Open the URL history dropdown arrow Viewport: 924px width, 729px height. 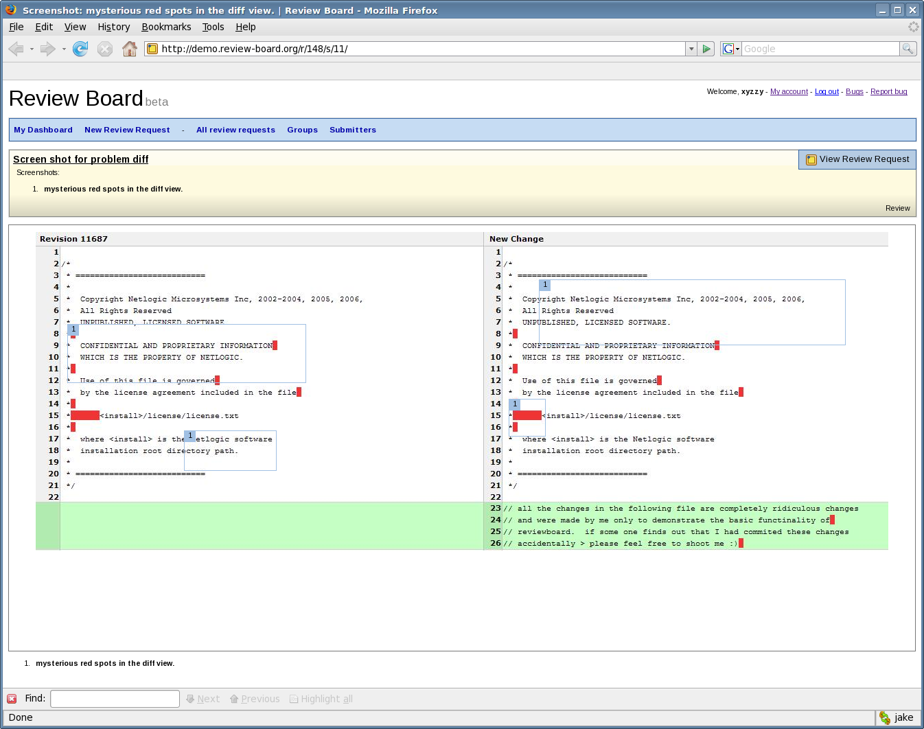coord(691,49)
